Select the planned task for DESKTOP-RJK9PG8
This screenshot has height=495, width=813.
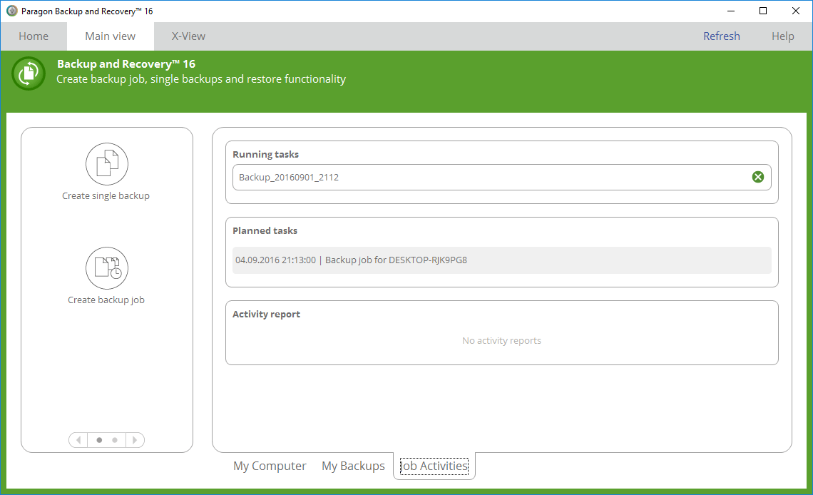point(502,260)
